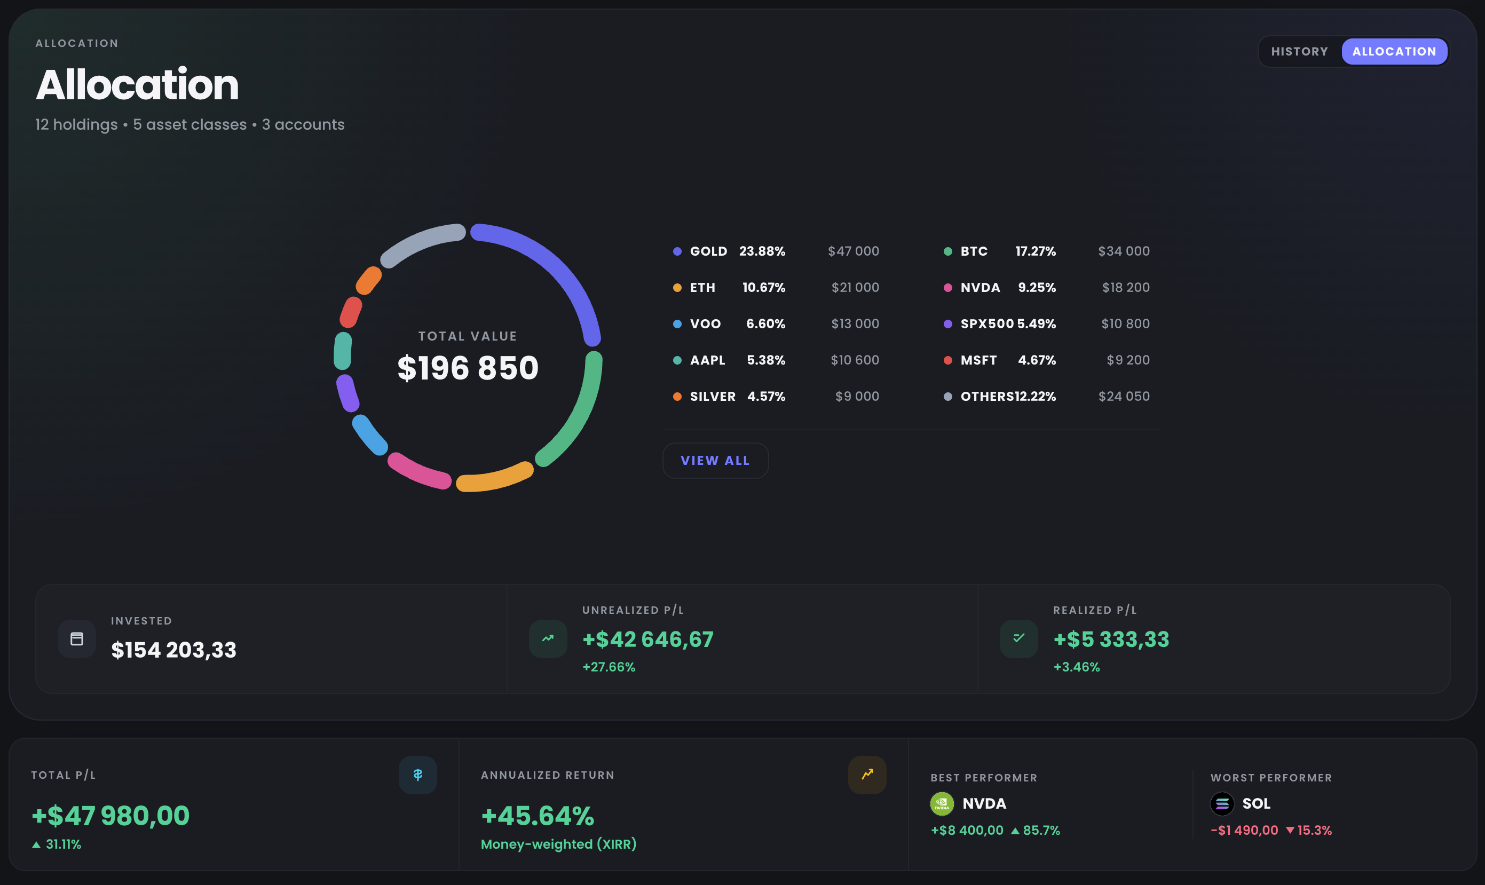
Task: Select the GOLD legend color dot
Action: 677,251
